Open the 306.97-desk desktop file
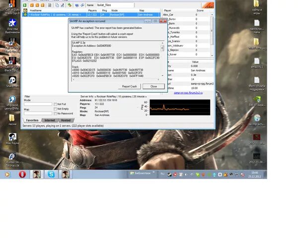 tap(257, 101)
